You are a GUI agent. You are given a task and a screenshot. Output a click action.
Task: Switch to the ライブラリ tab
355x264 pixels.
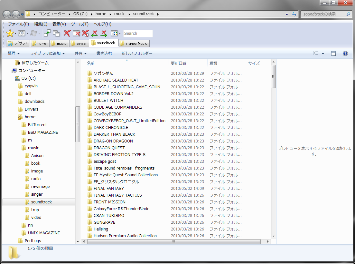(18, 43)
